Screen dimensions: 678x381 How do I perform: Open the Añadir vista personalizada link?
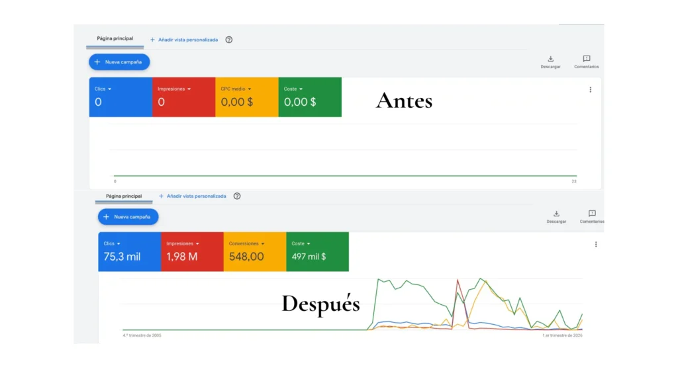click(x=187, y=40)
